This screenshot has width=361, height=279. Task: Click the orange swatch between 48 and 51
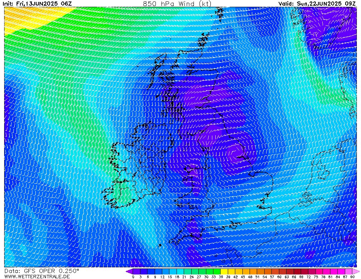(254, 271)
